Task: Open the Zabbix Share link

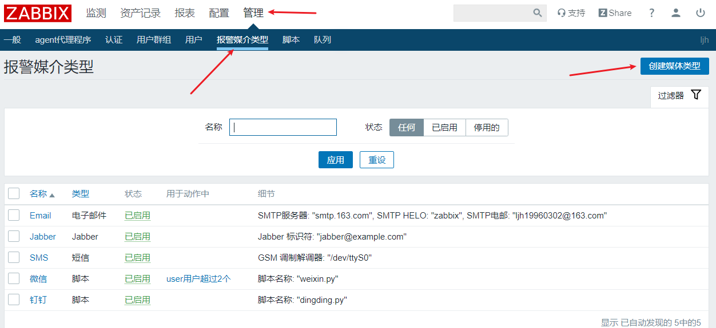Action: tap(615, 13)
